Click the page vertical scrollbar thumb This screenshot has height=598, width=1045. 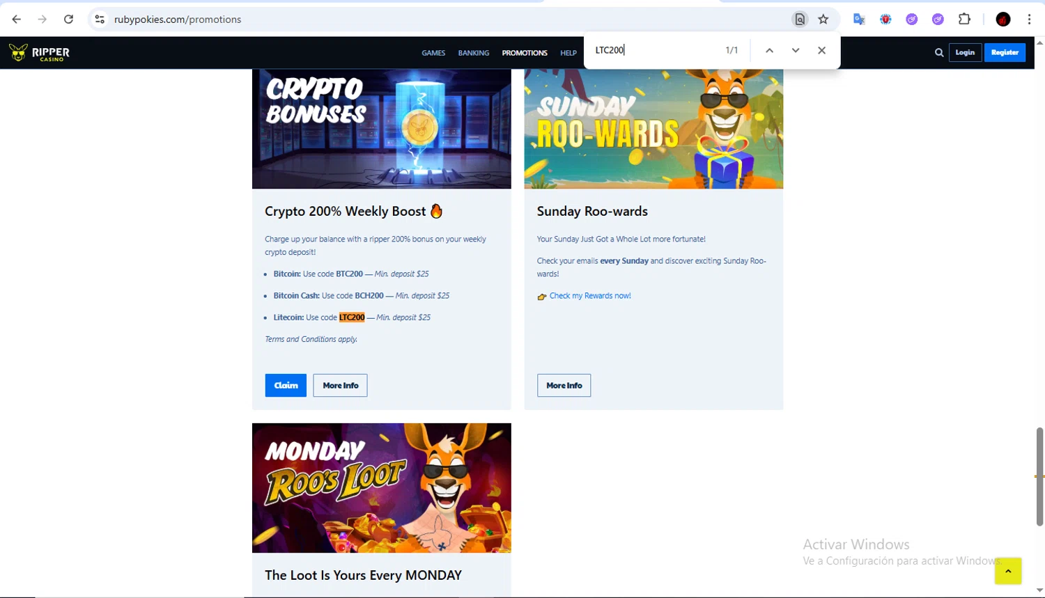coord(1039,476)
